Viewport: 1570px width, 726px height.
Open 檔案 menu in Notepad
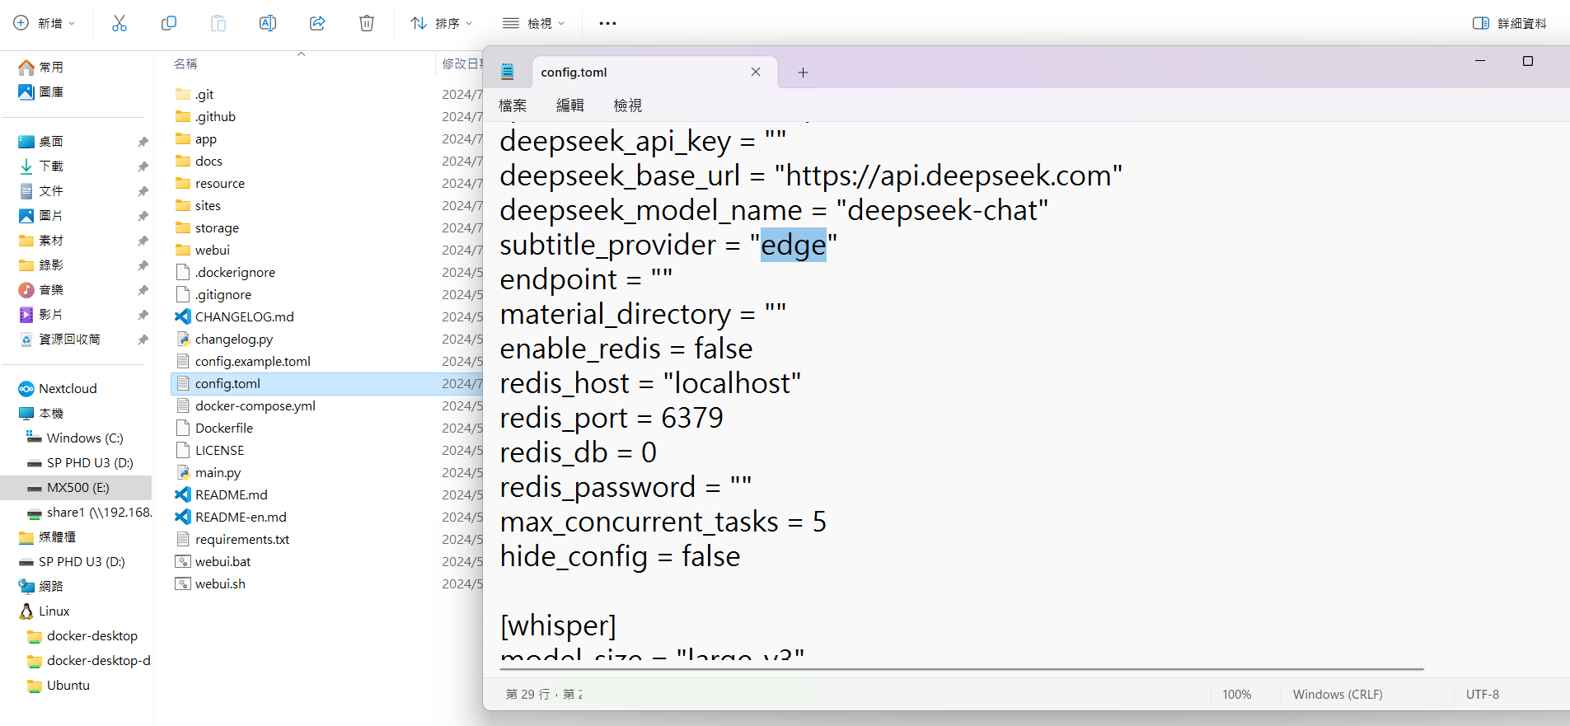pyautogui.click(x=513, y=105)
